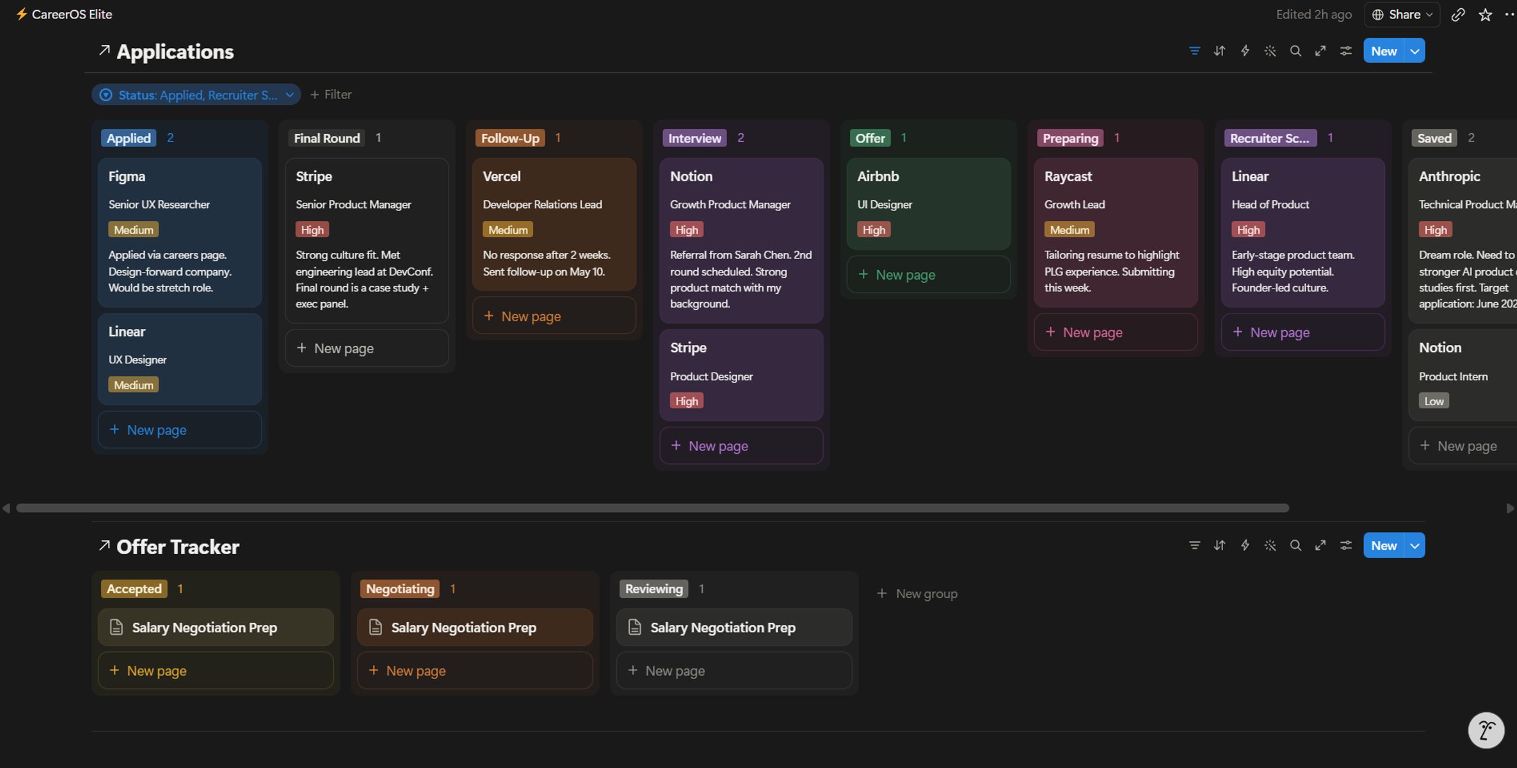Open page more options menu
Viewport: 1517px width, 768px height.
coord(1510,15)
